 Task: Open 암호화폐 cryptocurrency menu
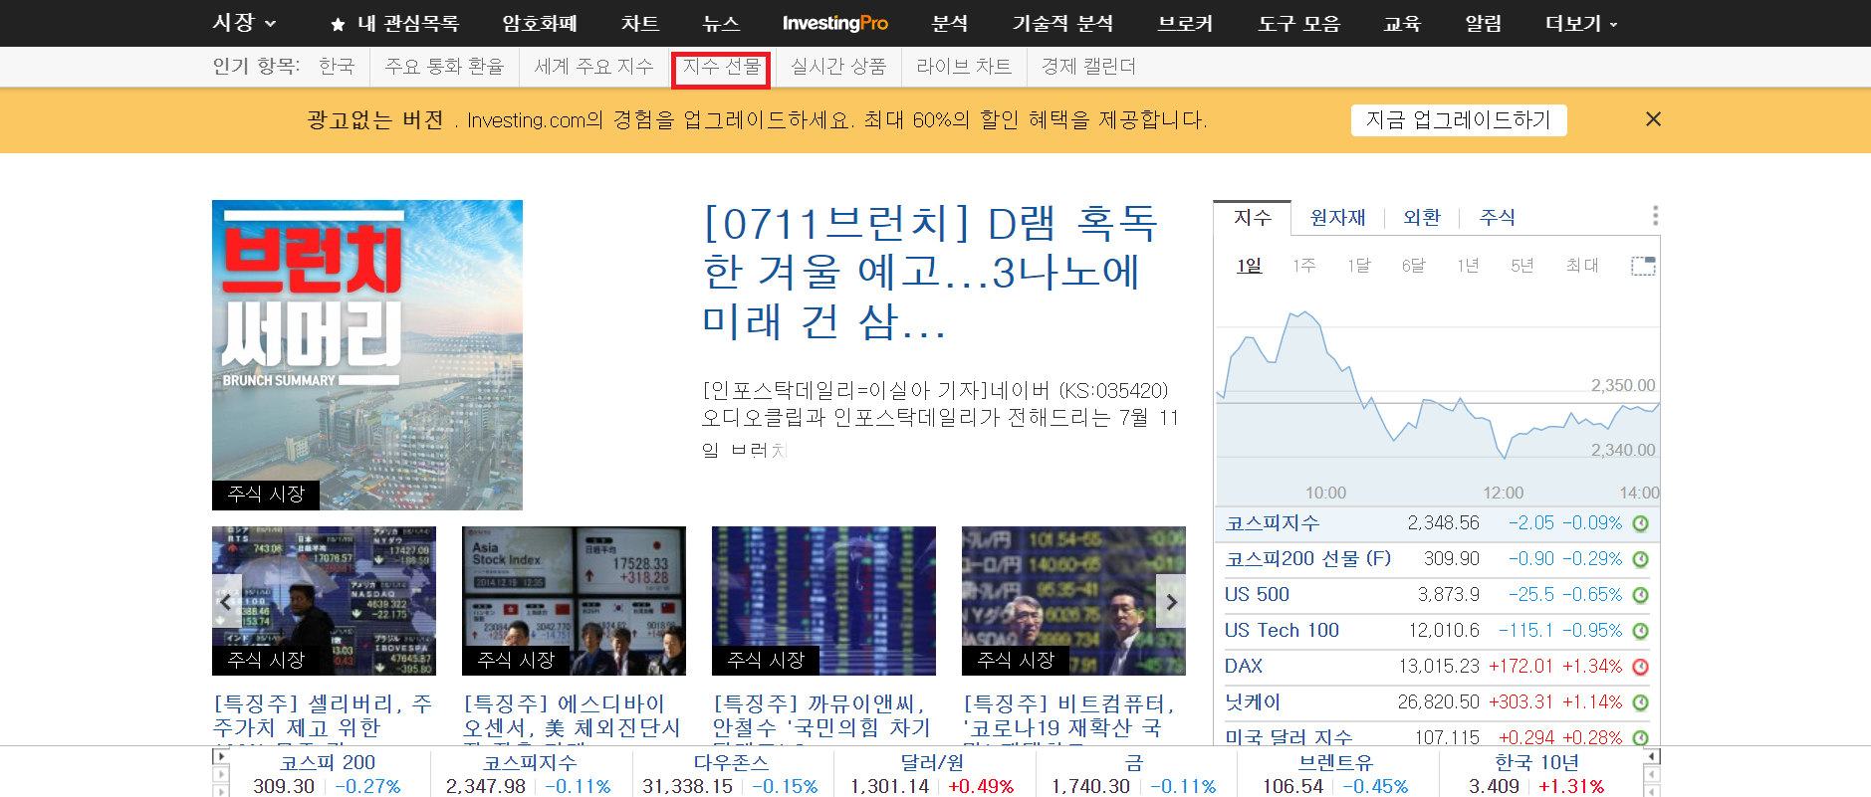coord(540,23)
